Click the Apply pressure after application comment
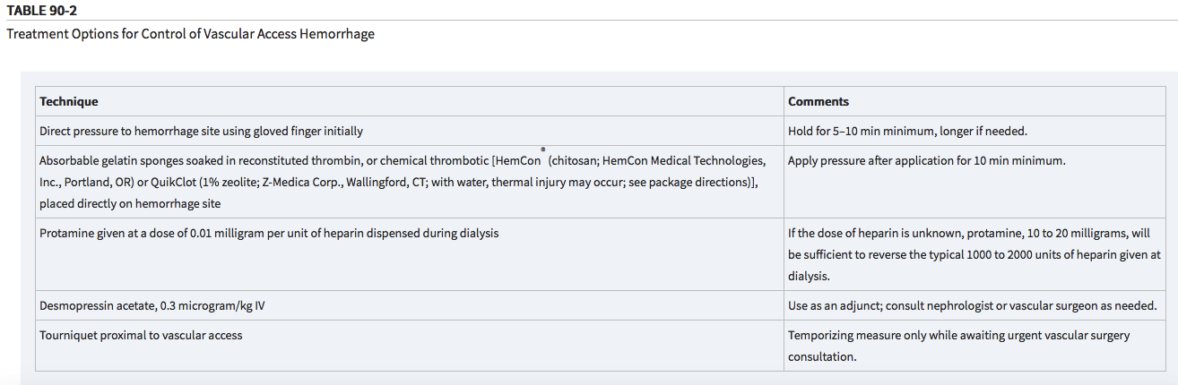This screenshot has height=385, width=1178. (x=926, y=161)
